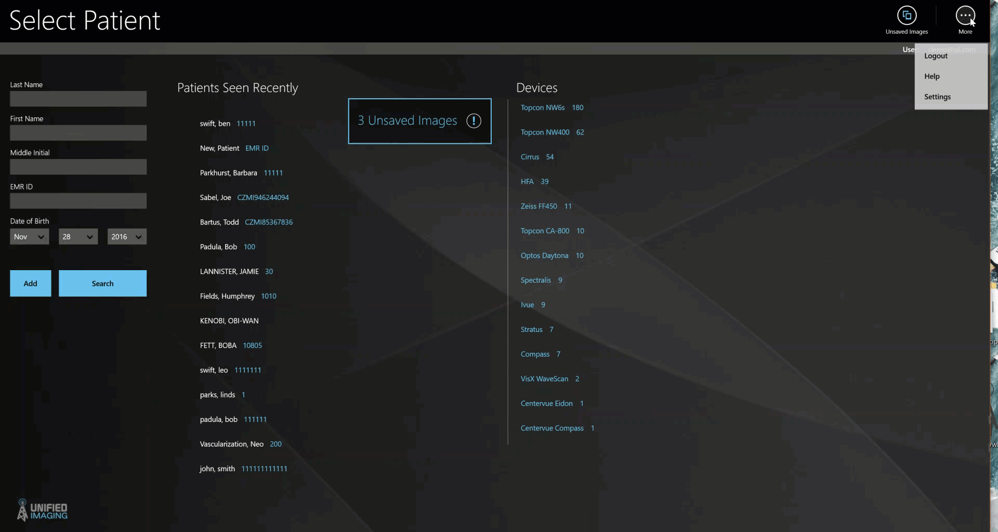Image resolution: width=998 pixels, height=532 pixels.
Task: Open Settings from the More menu
Action: 937,97
